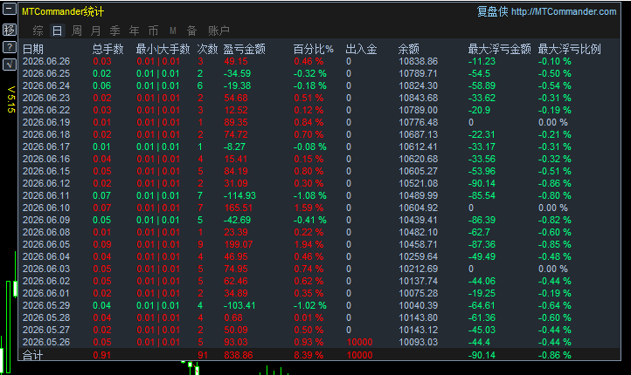Click the 移 move-panel icon
Image resolution: width=631 pixels, height=375 pixels.
[10, 30]
